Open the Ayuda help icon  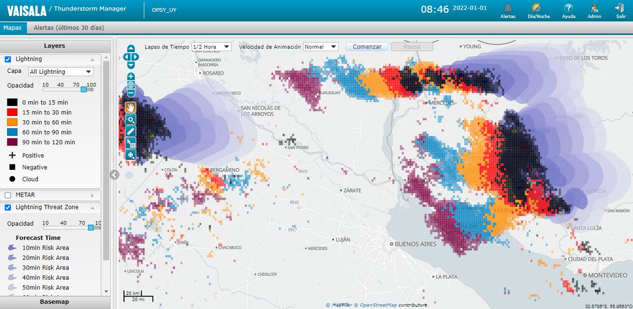(x=569, y=8)
